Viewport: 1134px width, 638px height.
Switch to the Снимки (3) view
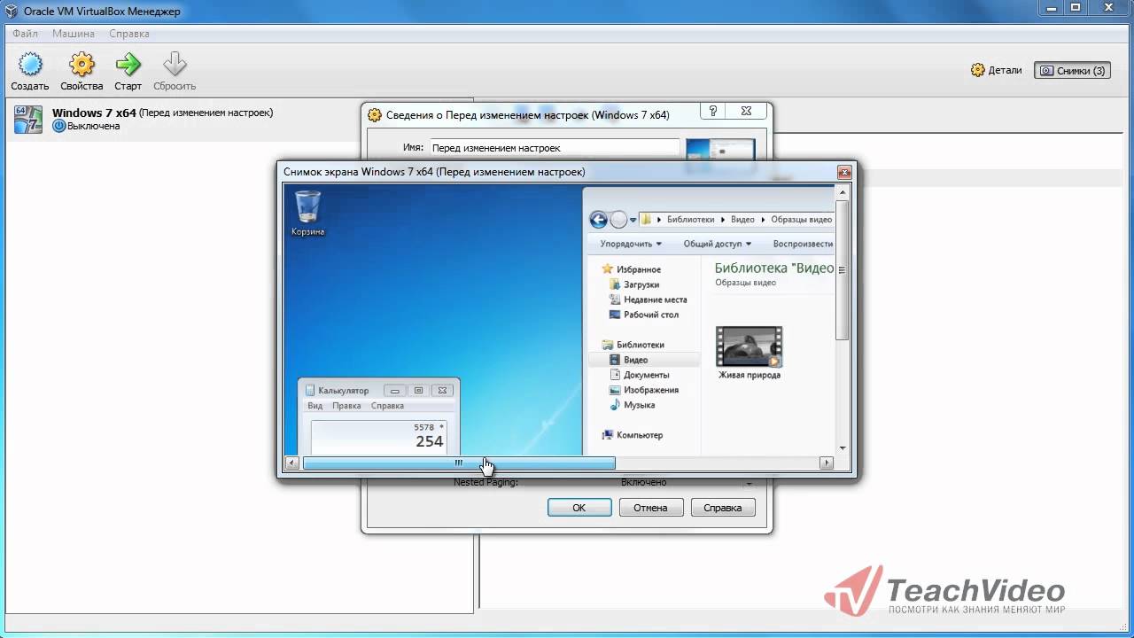(1072, 70)
